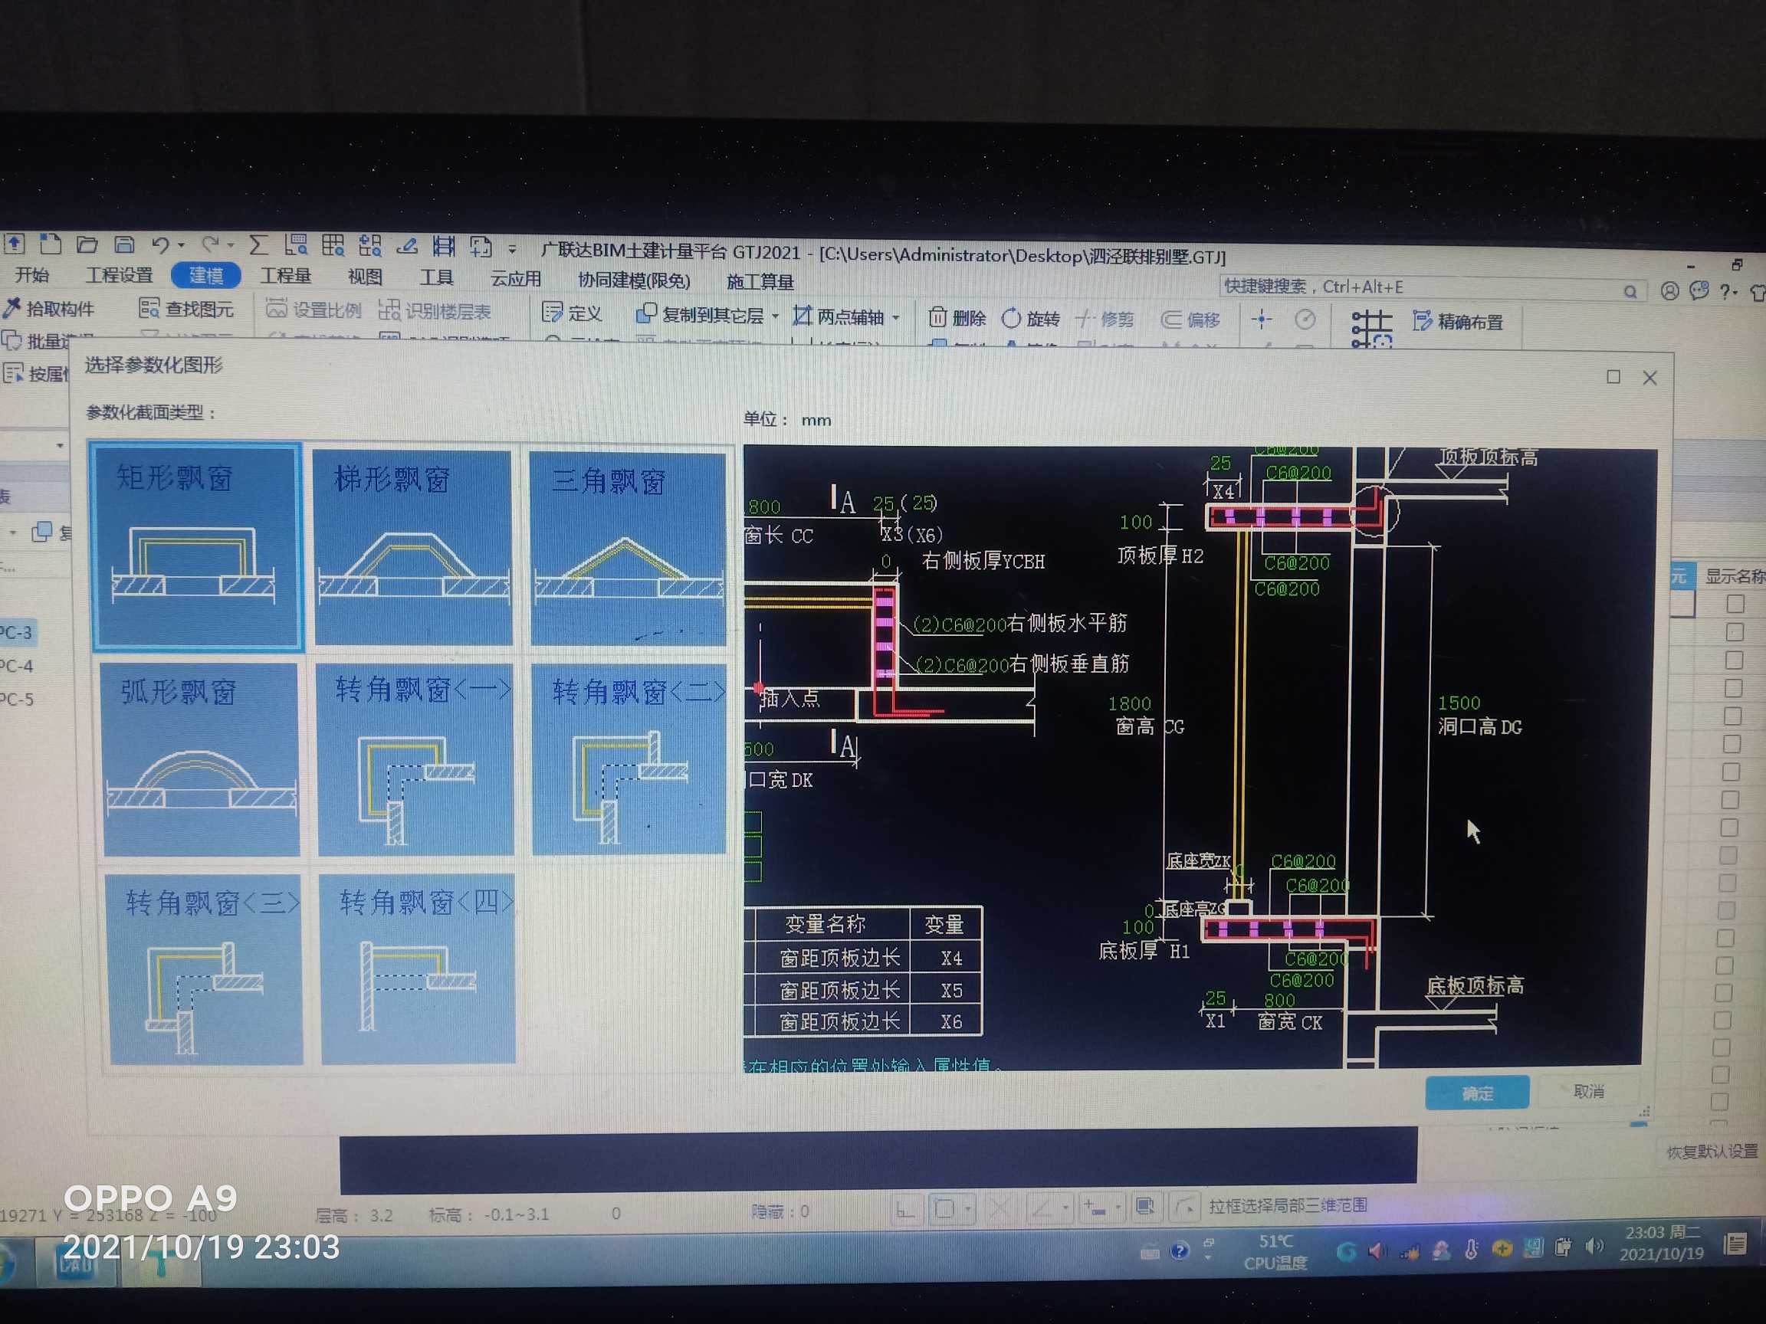Select the 转角飘窗<四> corner bay window thumbnail
The image size is (1766, 1324).
(x=419, y=968)
